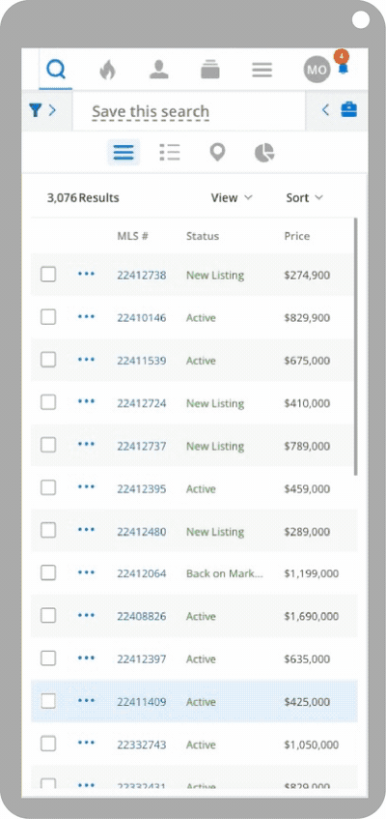The height and width of the screenshot is (819, 386).
Task: Switch to statistics pie chart view
Action: pyautogui.click(x=264, y=153)
